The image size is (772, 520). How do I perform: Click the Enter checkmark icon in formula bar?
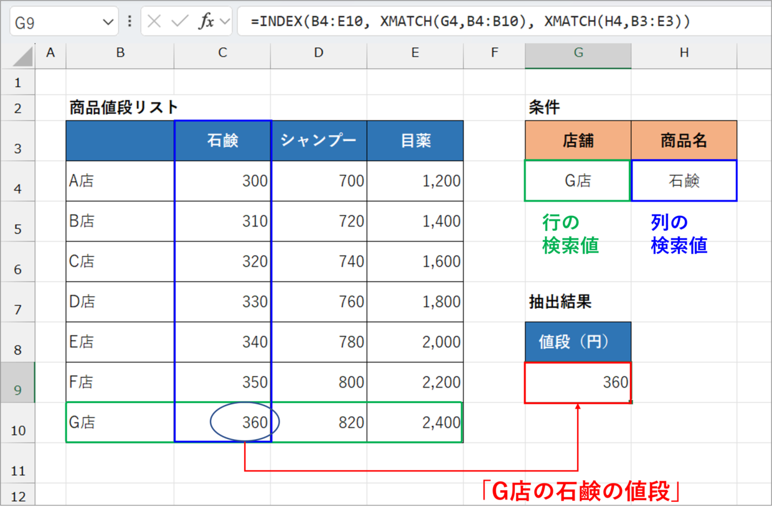[x=180, y=22]
